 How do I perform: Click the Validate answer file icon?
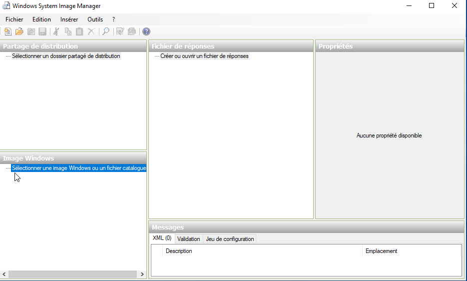[120, 31]
